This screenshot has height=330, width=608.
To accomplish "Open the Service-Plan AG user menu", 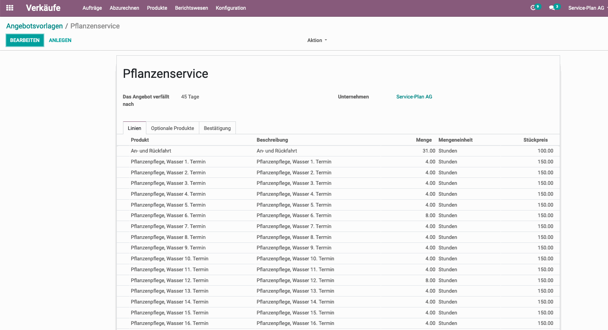I will (587, 8).
